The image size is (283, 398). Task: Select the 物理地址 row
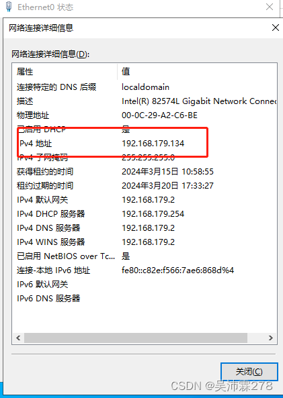click(x=145, y=115)
